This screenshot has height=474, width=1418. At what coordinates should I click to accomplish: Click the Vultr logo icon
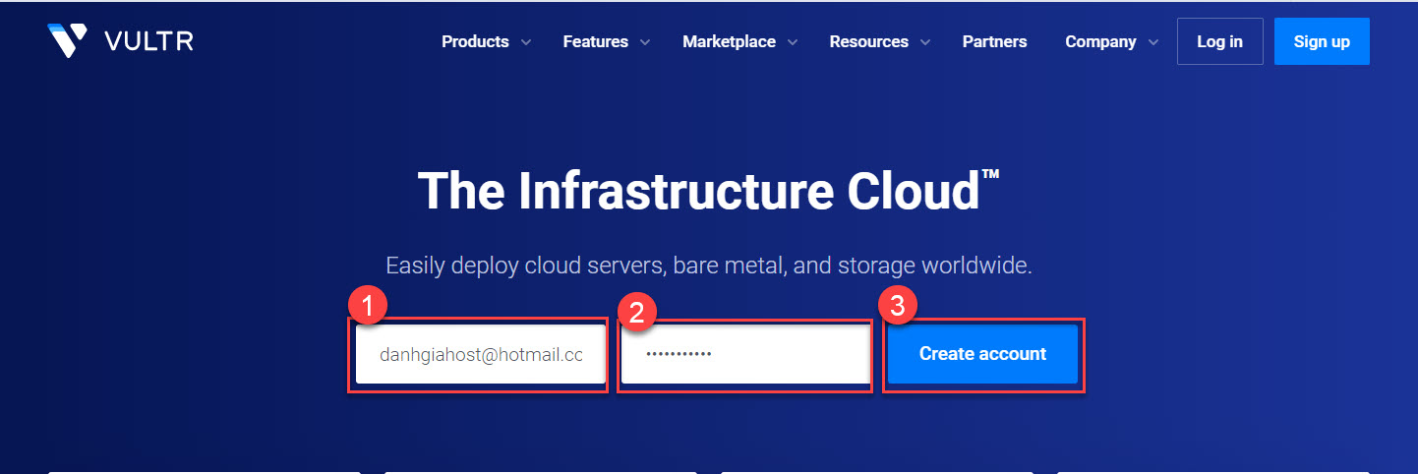pos(68,40)
